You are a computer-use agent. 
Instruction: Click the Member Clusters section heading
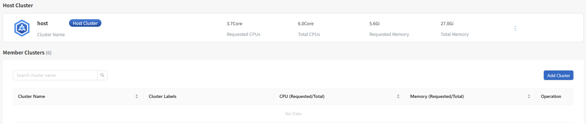coord(24,53)
